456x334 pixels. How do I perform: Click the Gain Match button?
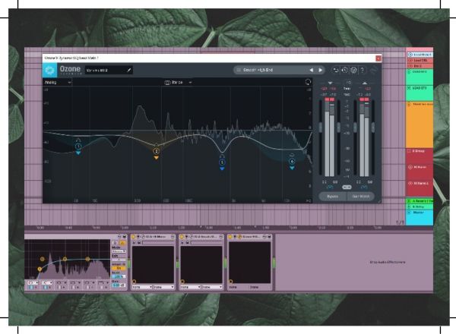359,196
